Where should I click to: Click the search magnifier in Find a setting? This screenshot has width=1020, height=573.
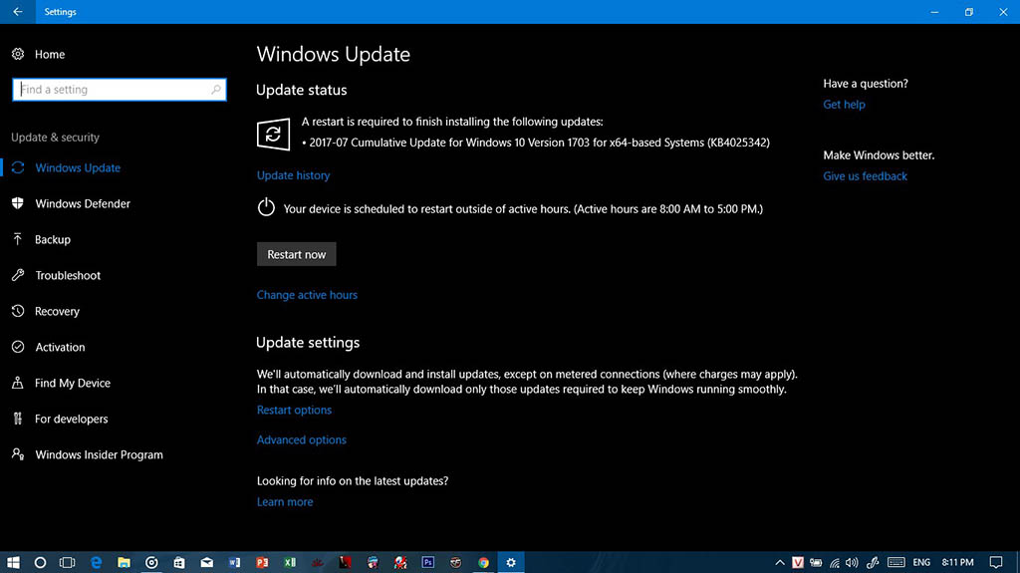(x=216, y=90)
